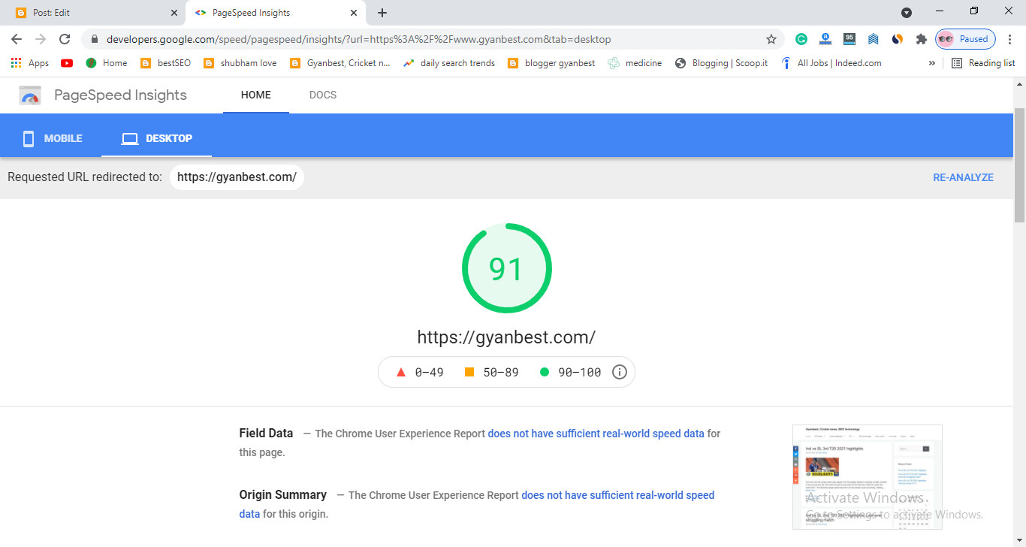Click the 91 performance score gauge
1026x547 pixels.
coord(507,268)
